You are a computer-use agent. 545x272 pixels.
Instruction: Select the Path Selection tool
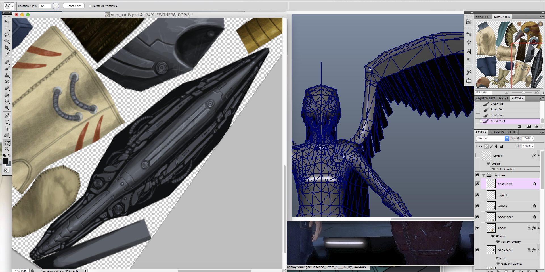point(7,128)
